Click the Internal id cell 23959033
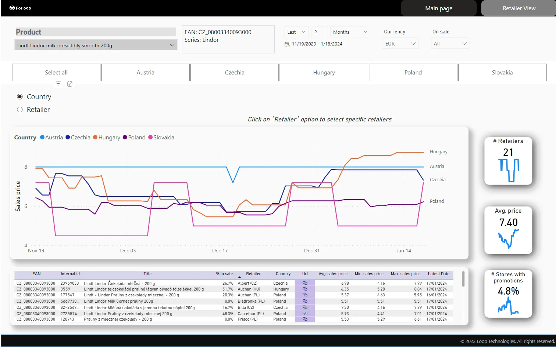The width and height of the screenshot is (556, 347). coord(69,283)
